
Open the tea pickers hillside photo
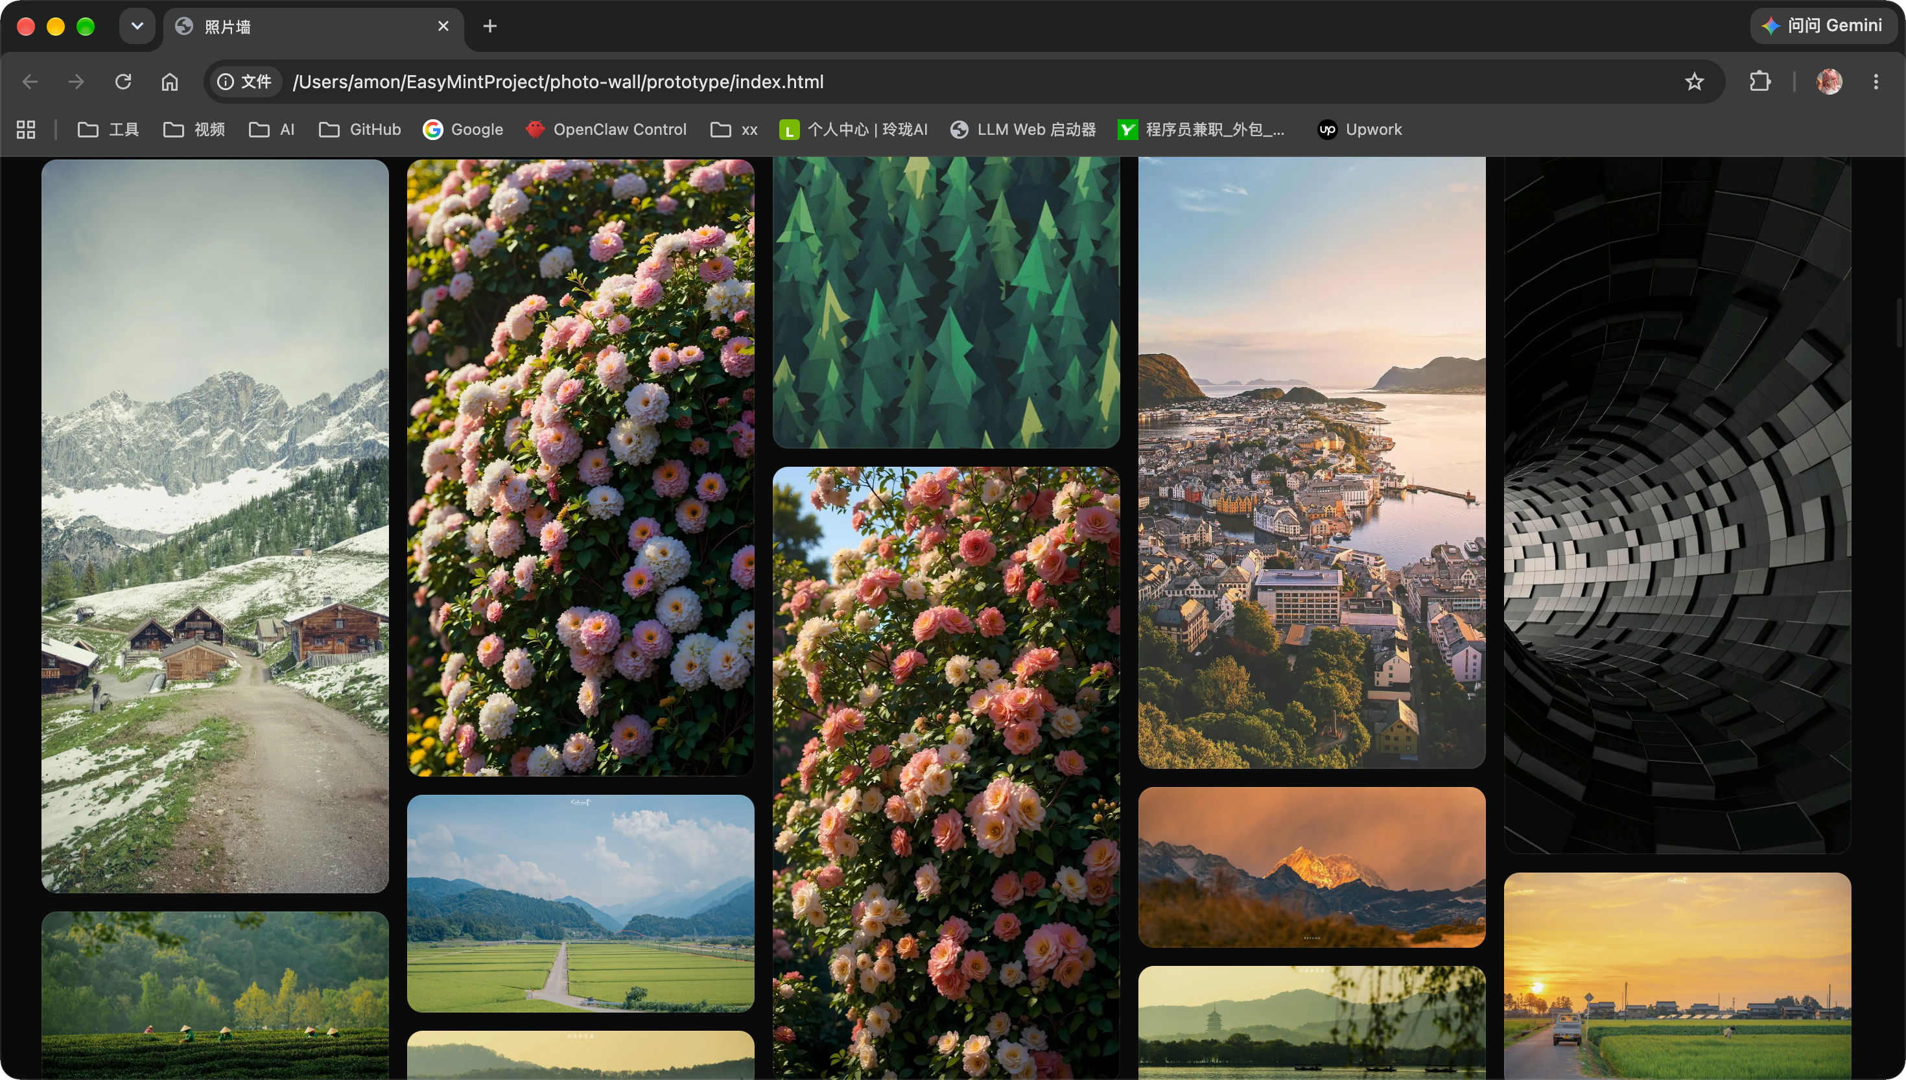(x=215, y=996)
